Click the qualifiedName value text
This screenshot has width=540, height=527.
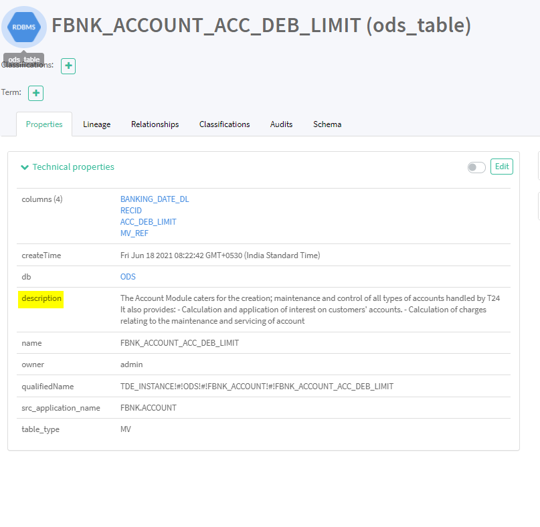pyautogui.click(x=256, y=387)
